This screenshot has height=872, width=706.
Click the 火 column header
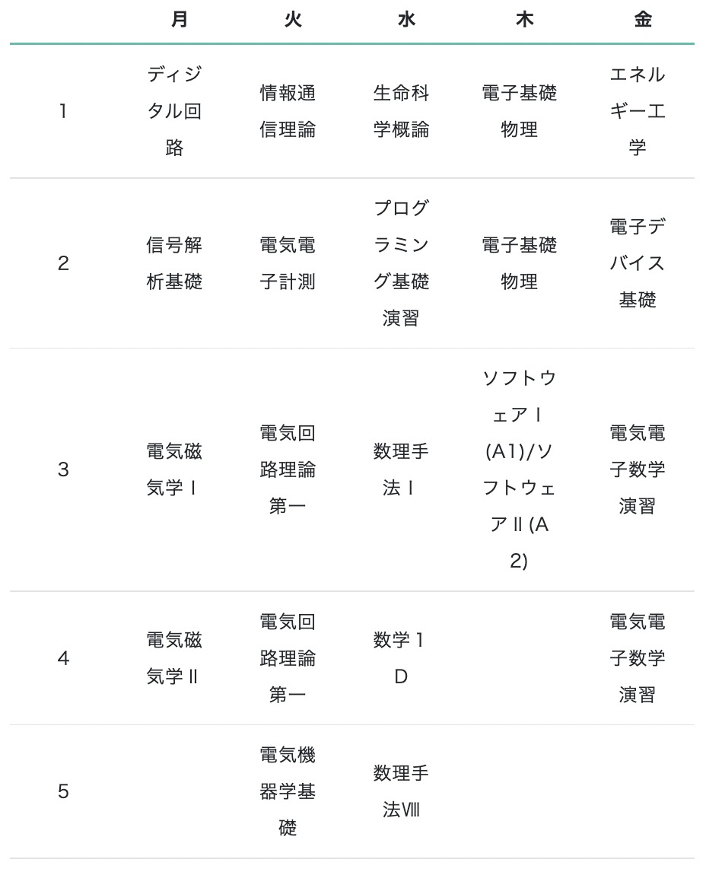point(293,20)
